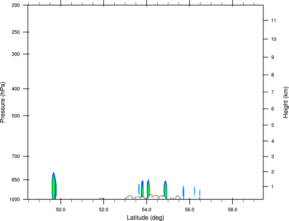The image size is (289, 221).
Task: Click the 9 km height label
Action: click(x=273, y=57)
